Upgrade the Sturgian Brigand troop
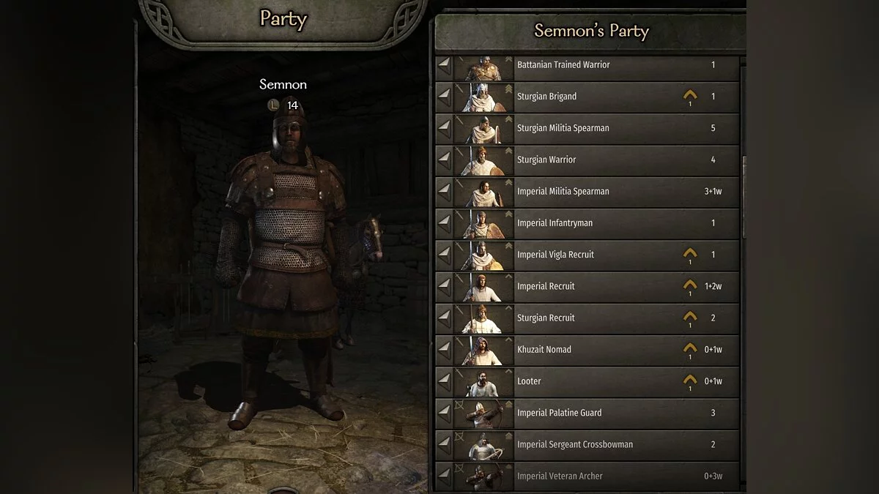This screenshot has height=494, width=879. point(689,97)
